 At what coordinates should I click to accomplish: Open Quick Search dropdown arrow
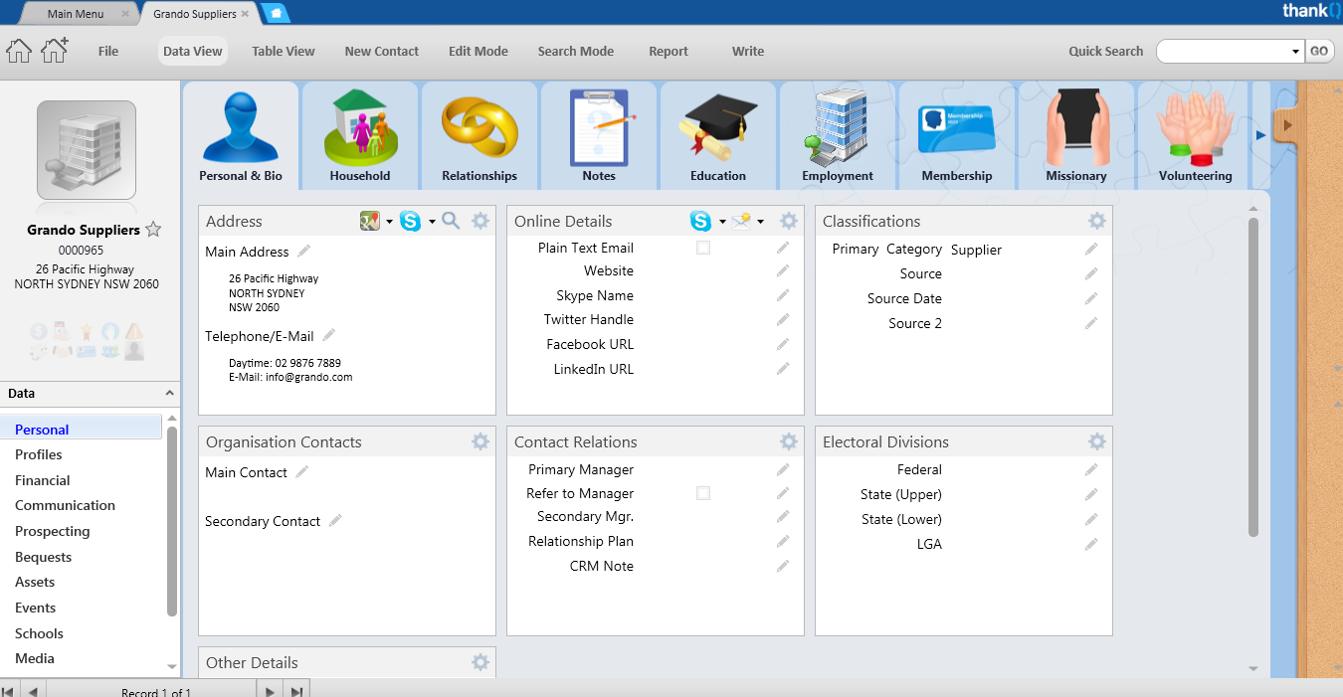[x=1295, y=52]
